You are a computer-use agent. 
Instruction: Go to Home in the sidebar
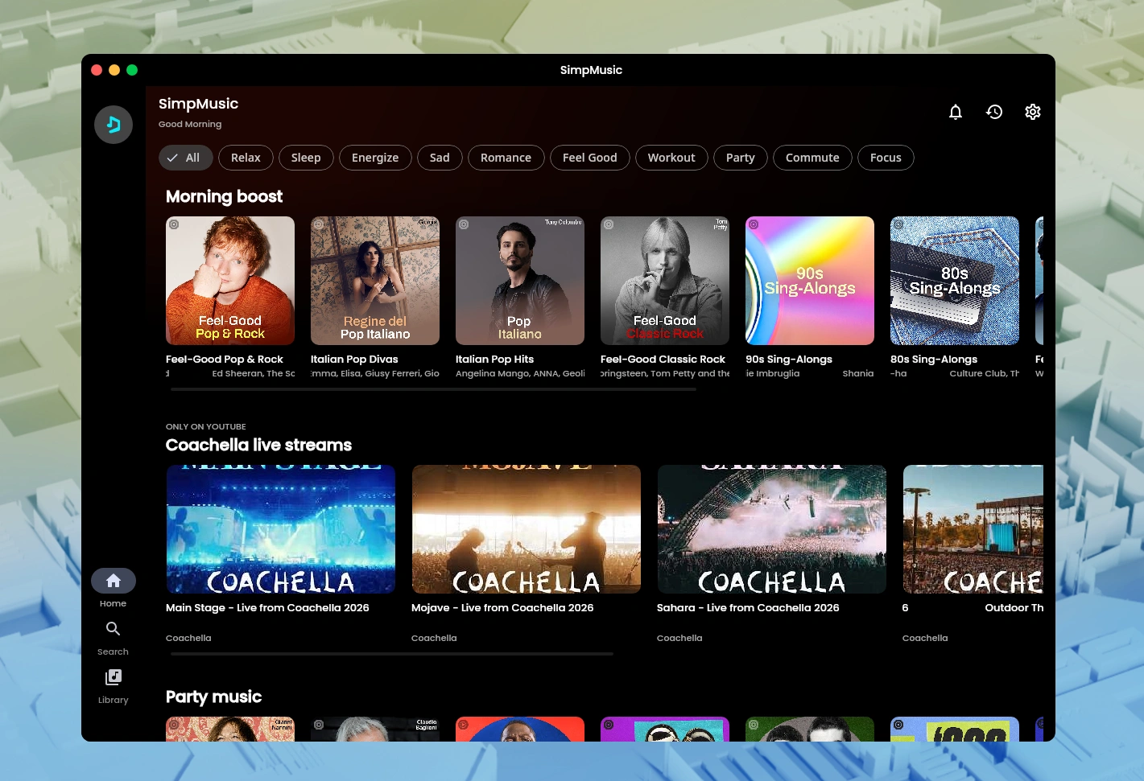point(113,588)
